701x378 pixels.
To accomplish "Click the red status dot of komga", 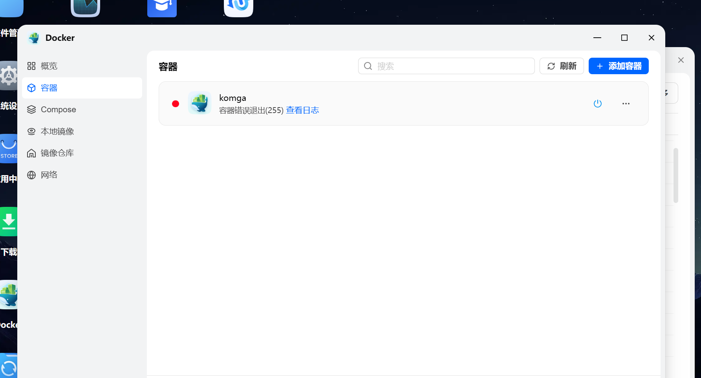I will pos(176,104).
